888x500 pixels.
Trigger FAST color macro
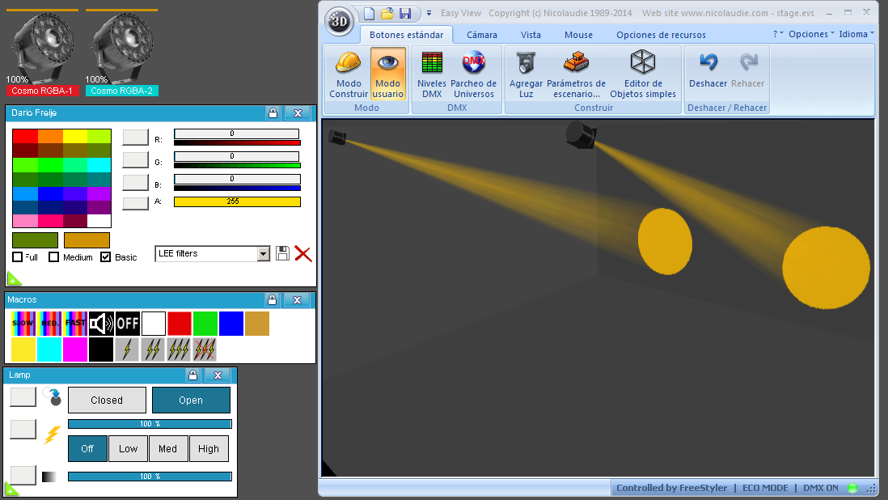(75, 324)
